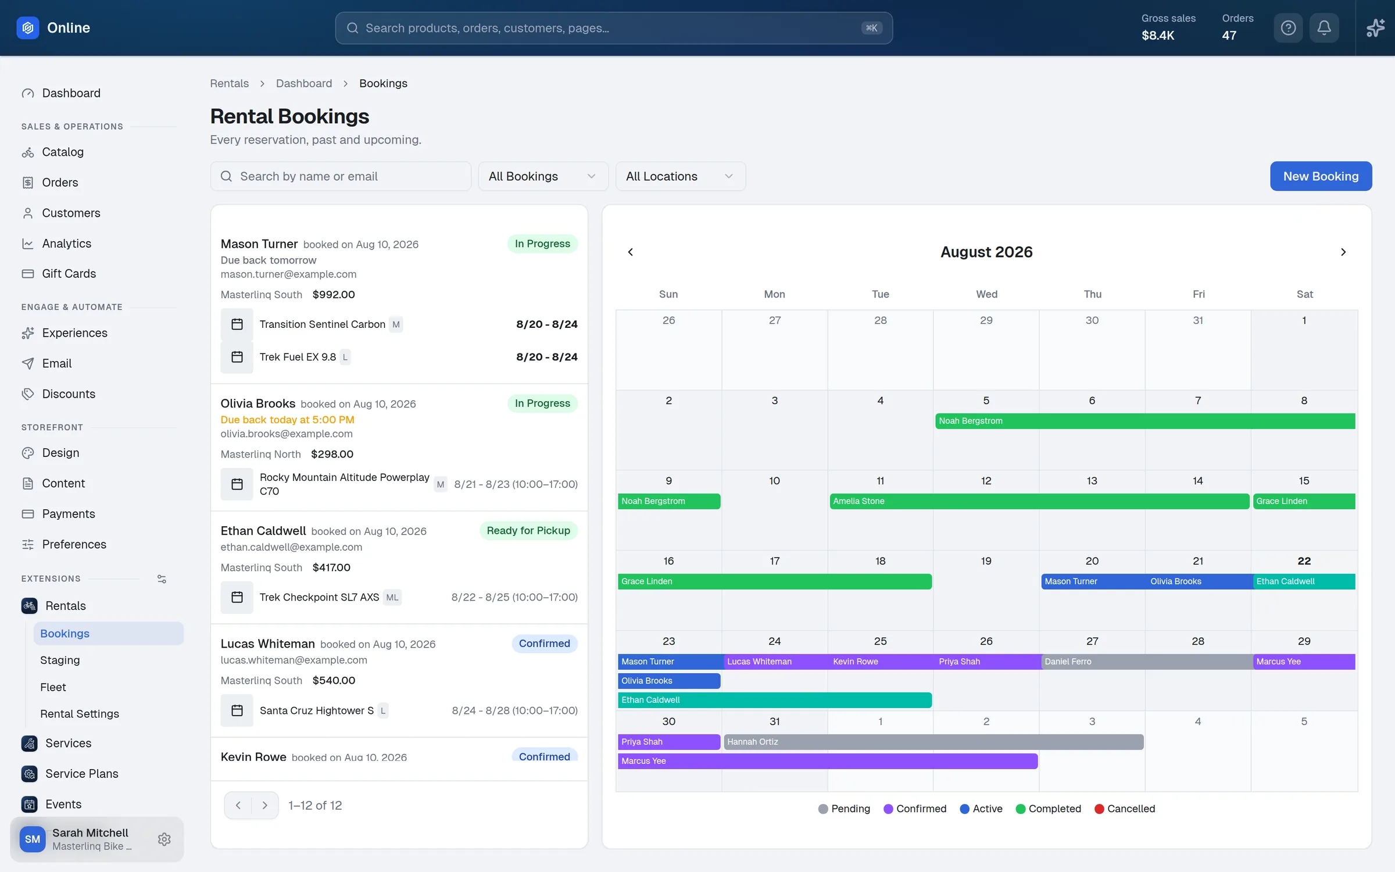This screenshot has height=872, width=1395.
Task: Go to next page of bookings list
Action: 265,805
